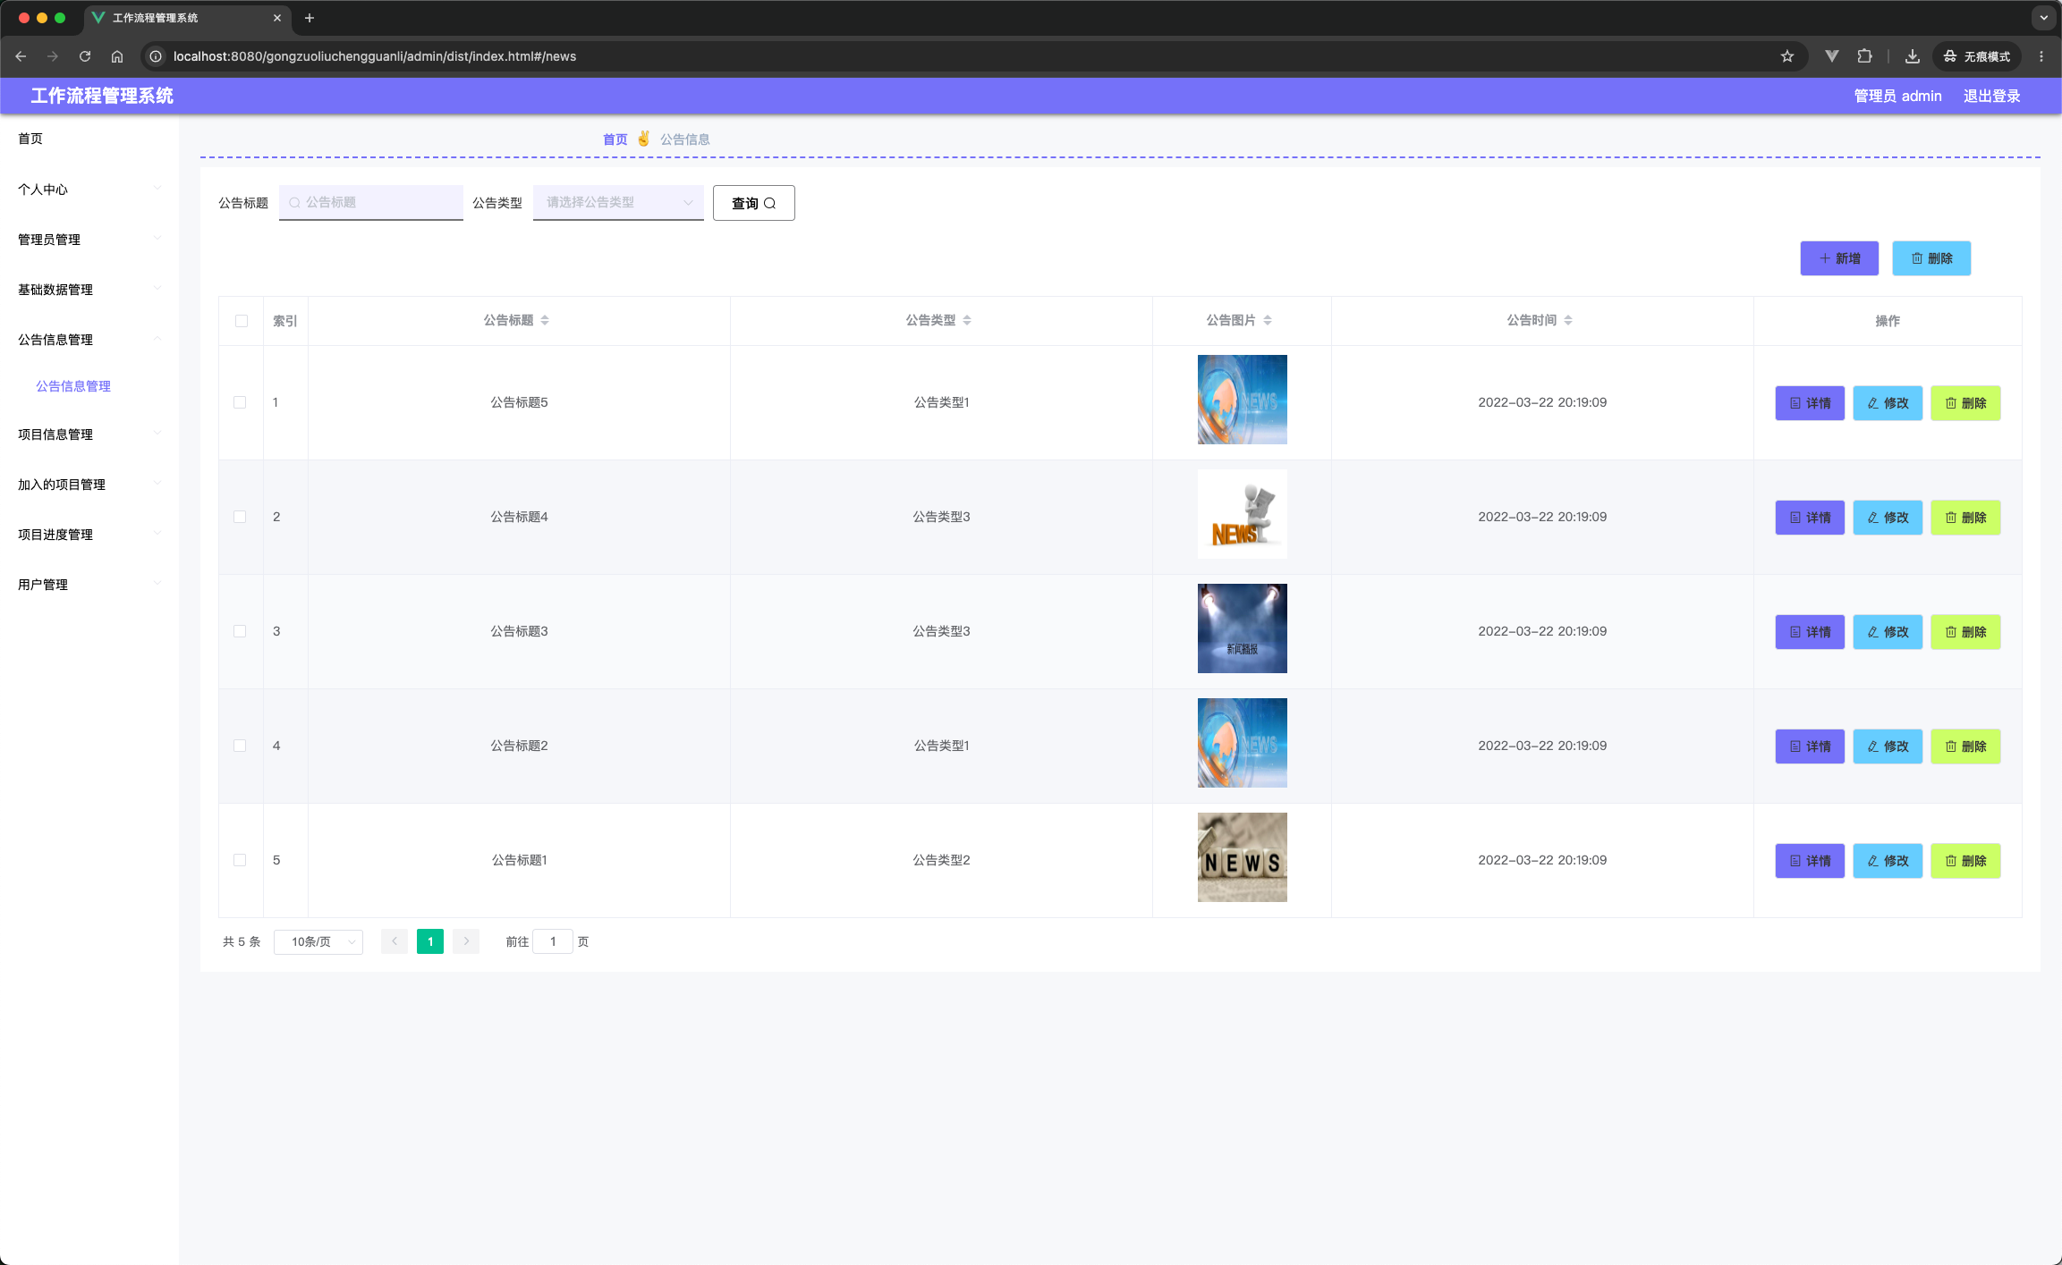2062x1265 pixels.
Task: Expand the 用户管理 sidebar menu
Action: [89, 584]
